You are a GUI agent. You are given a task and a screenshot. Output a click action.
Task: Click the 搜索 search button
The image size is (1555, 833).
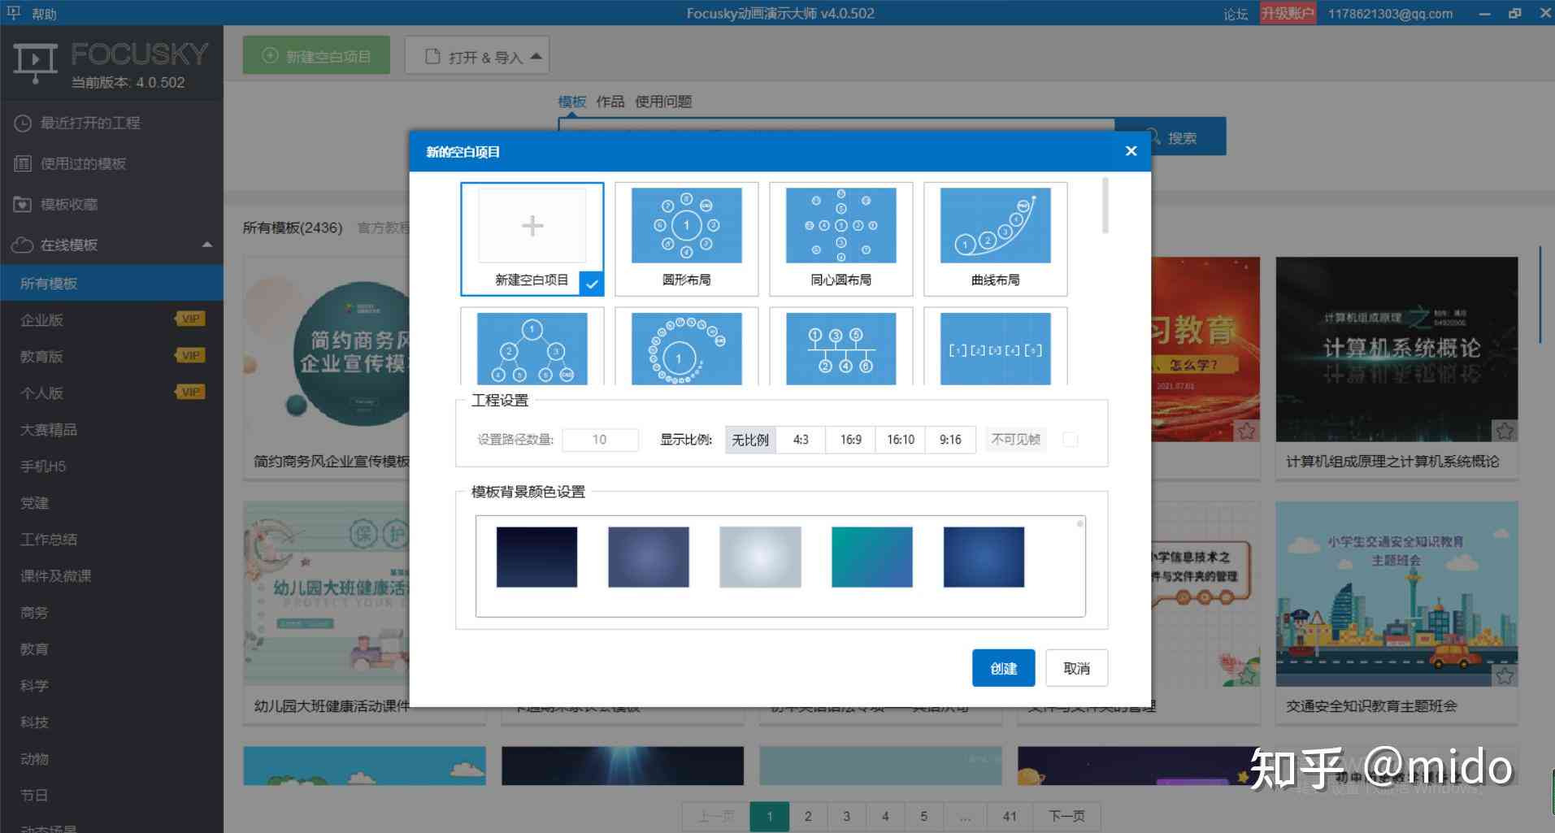click(1171, 138)
